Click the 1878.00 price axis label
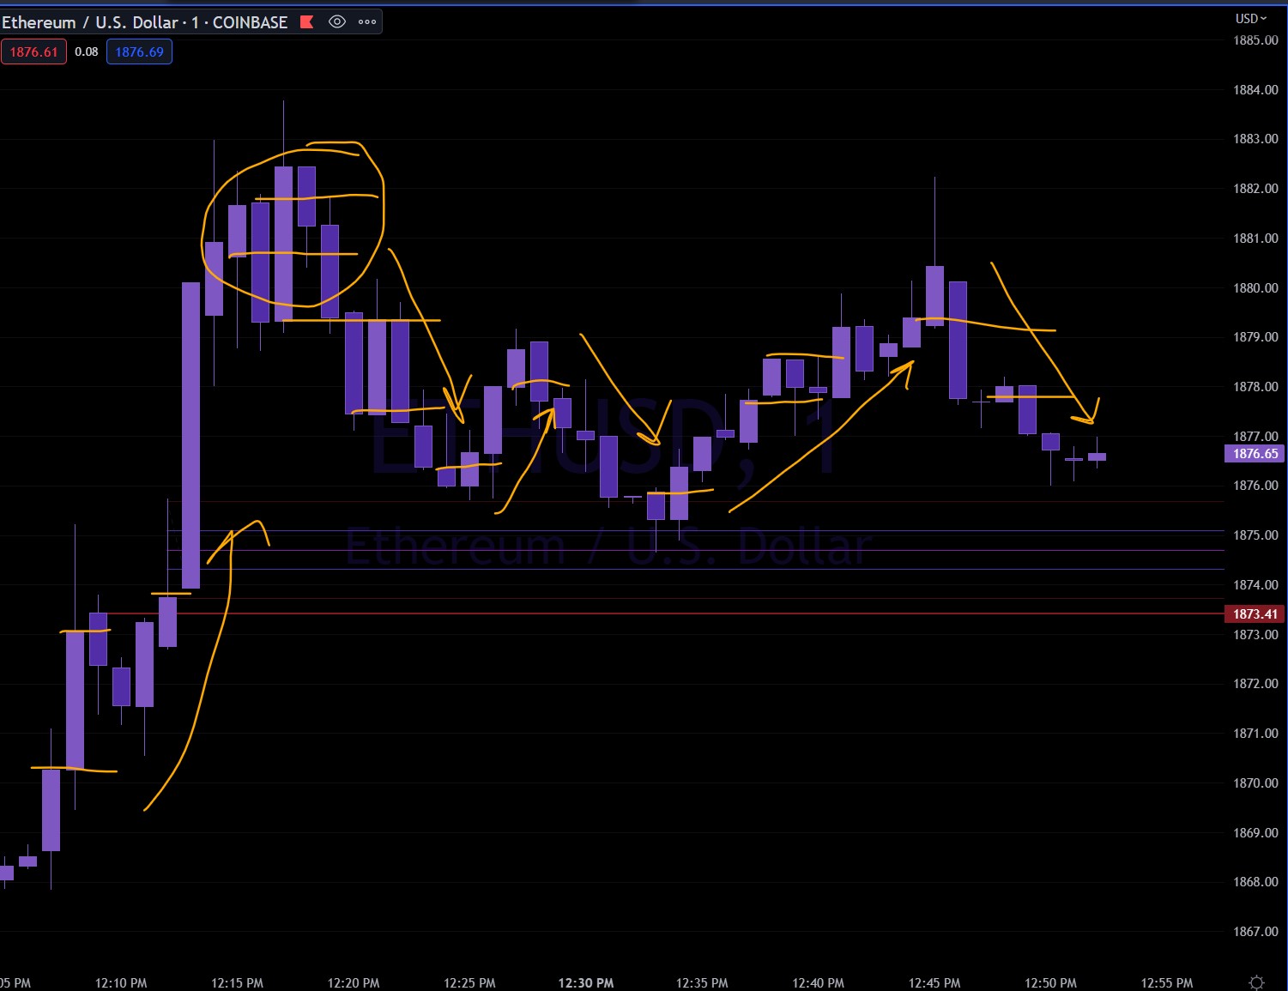The height and width of the screenshot is (991, 1288). coord(1255,387)
